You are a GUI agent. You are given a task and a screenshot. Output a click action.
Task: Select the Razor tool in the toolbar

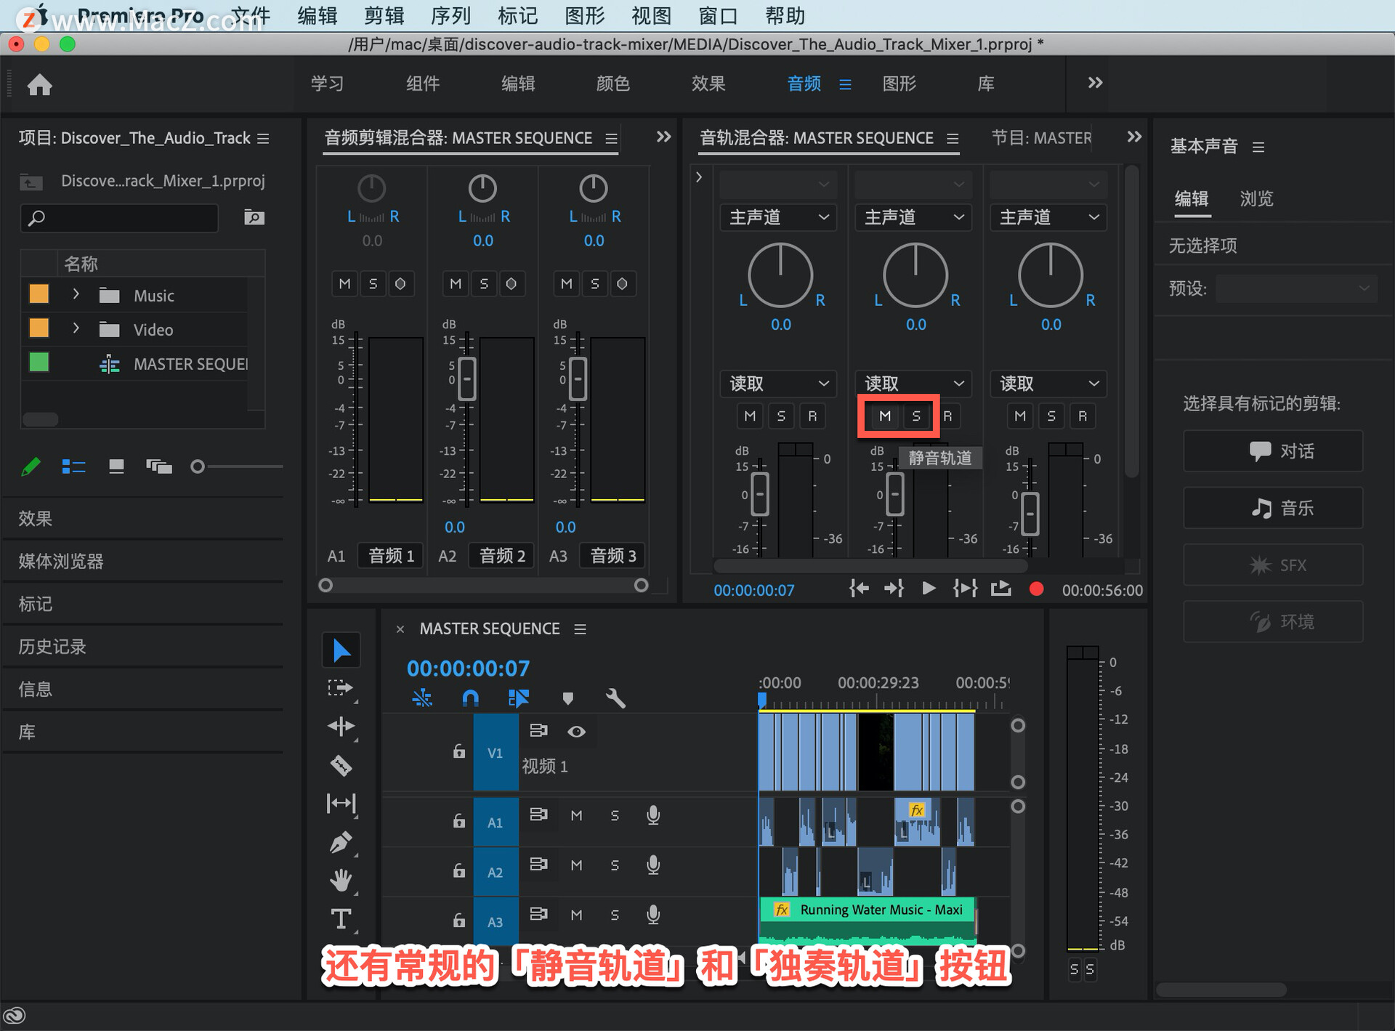pos(341,765)
